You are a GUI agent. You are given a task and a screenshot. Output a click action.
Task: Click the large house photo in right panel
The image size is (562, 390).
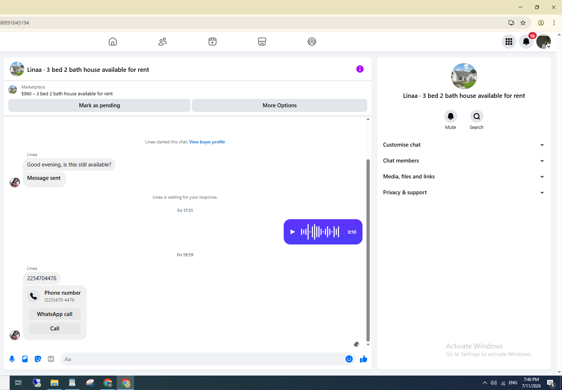(x=464, y=76)
